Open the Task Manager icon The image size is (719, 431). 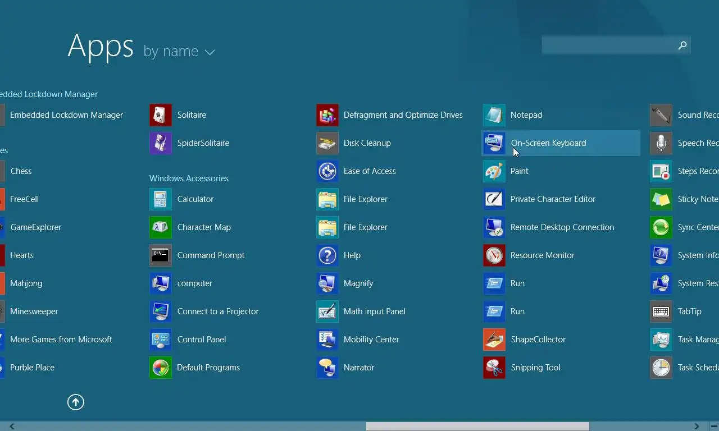pos(661,340)
